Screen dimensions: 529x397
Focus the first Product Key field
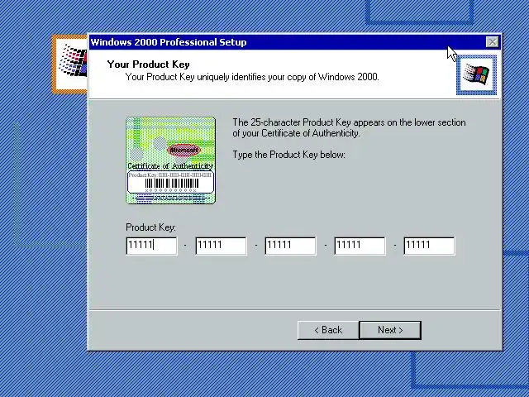pos(151,246)
